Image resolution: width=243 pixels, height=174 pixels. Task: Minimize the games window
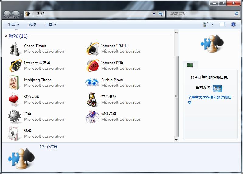pyautogui.click(x=214, y=3)
